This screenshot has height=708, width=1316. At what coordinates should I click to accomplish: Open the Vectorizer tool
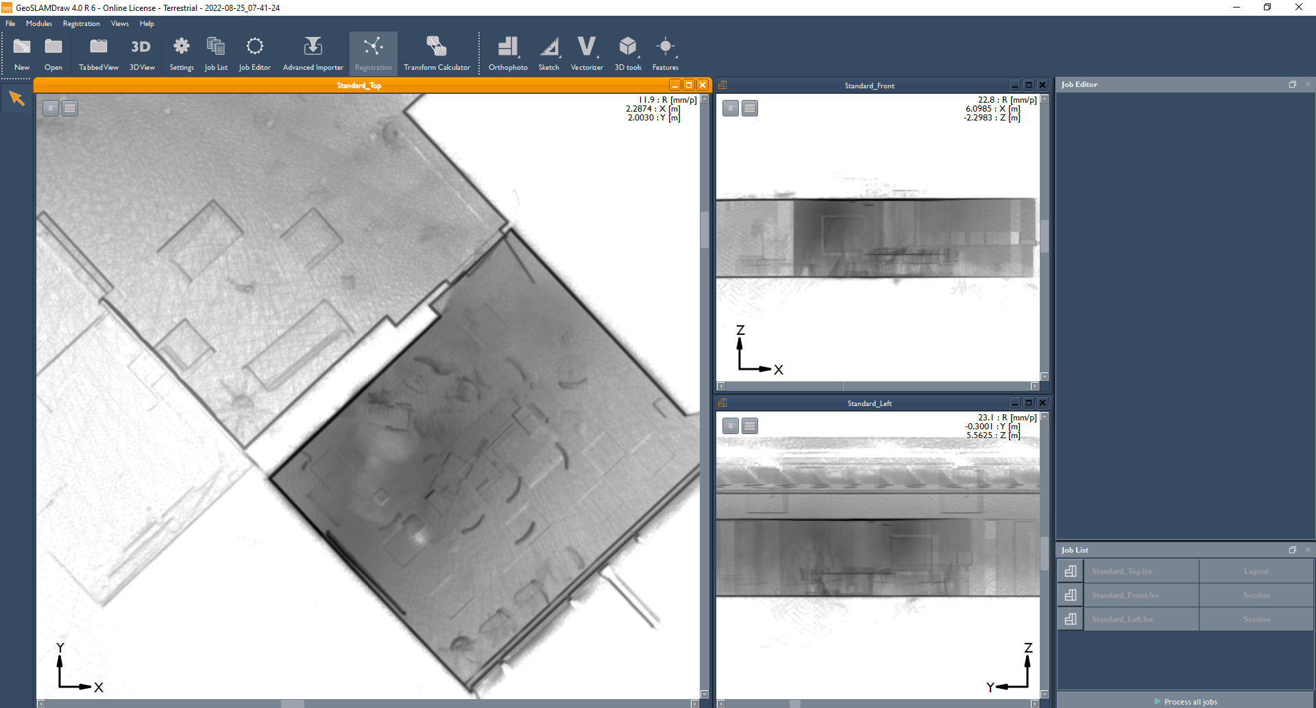tap(587, 52)
